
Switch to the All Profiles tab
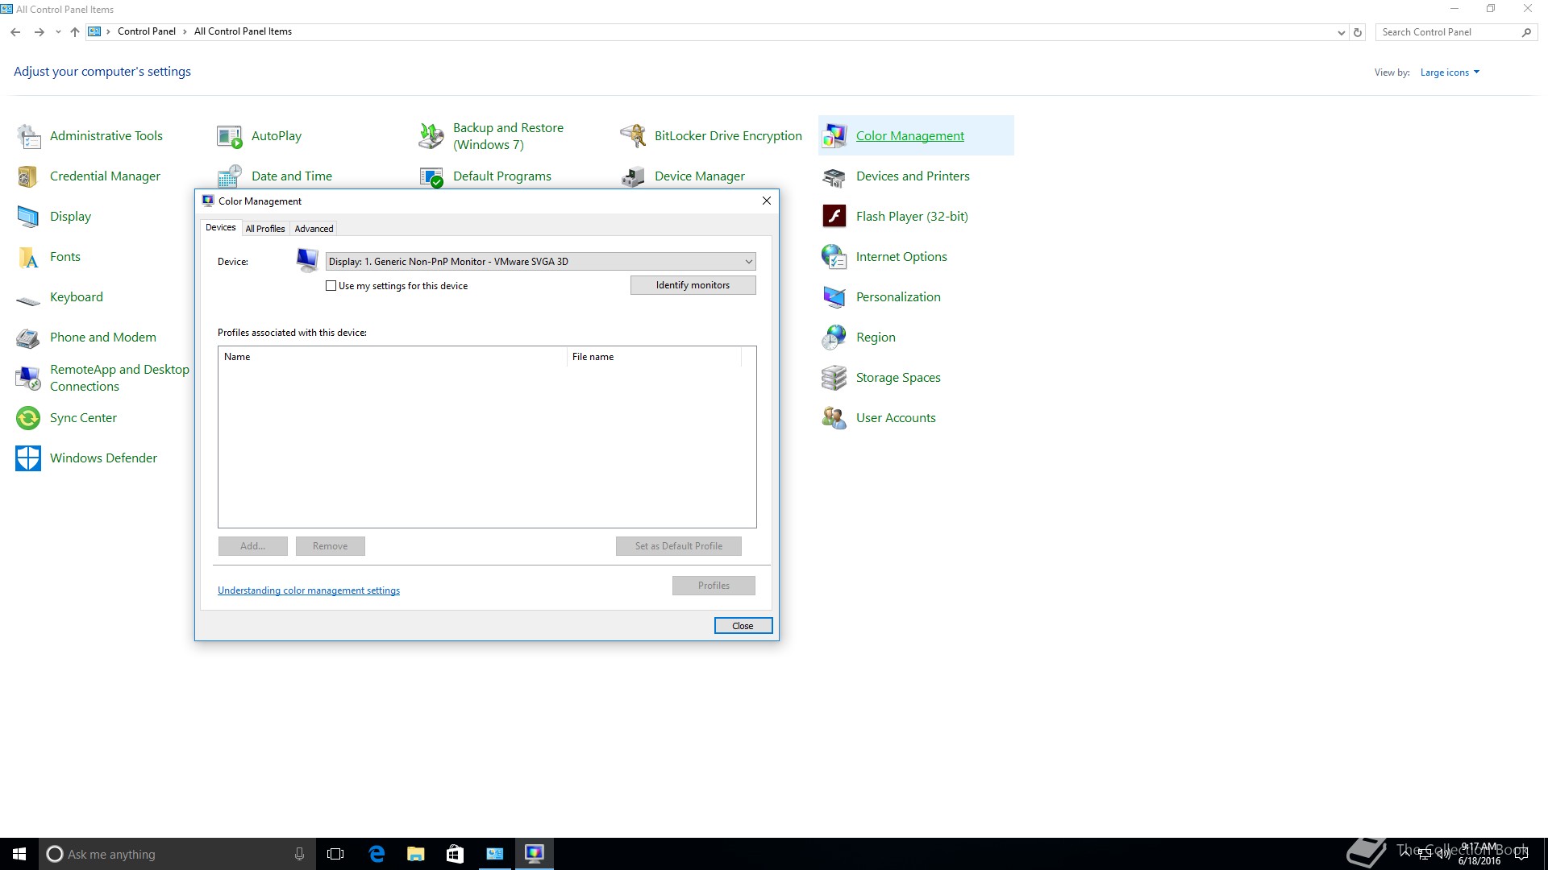pos(265,229)
